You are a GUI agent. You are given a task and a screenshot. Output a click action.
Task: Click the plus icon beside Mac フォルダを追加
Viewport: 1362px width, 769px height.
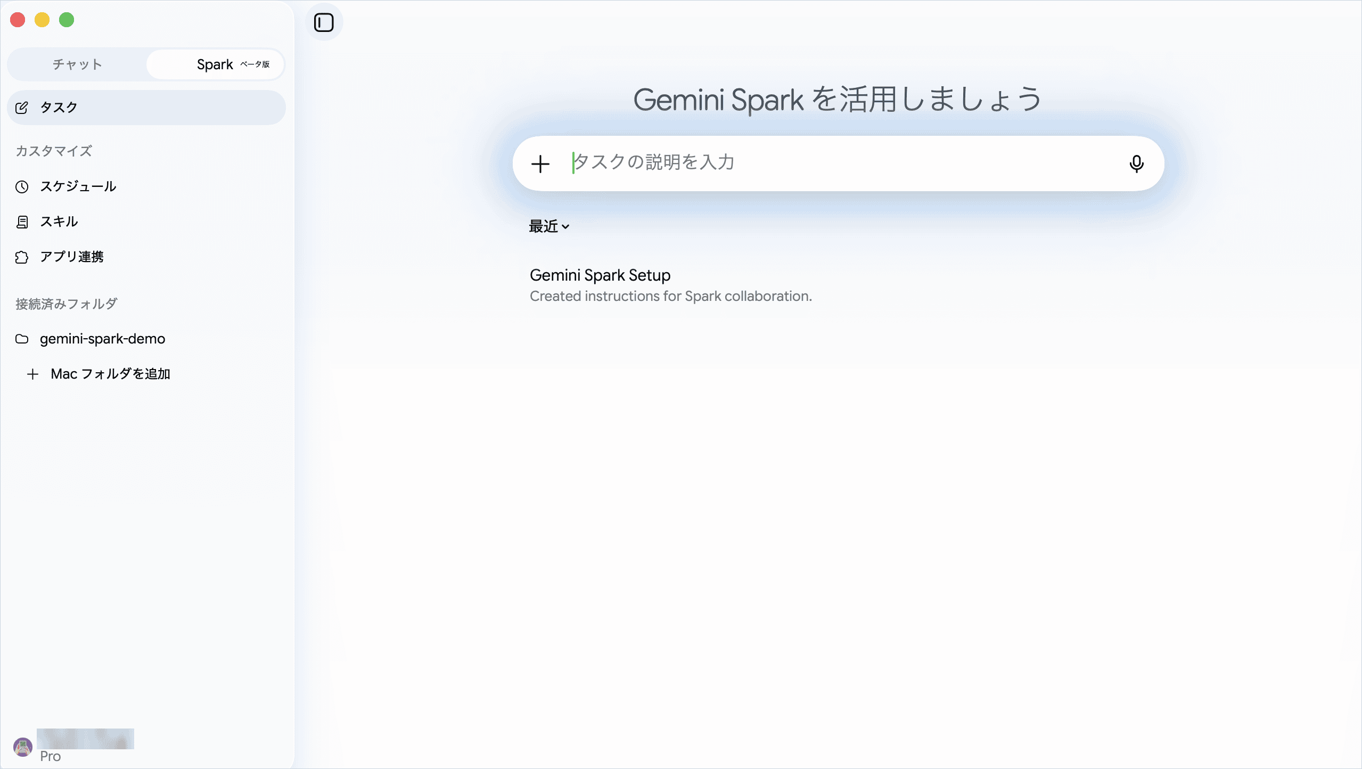tap(32, 374)
